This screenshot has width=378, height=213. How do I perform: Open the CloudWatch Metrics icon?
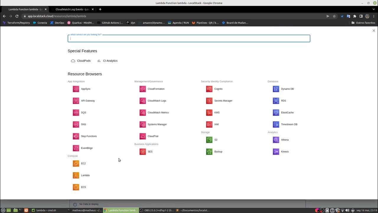(143, 112)
